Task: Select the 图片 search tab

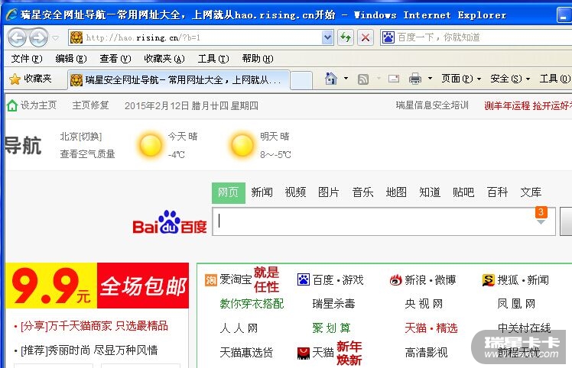Action: (x=329, y=192)
